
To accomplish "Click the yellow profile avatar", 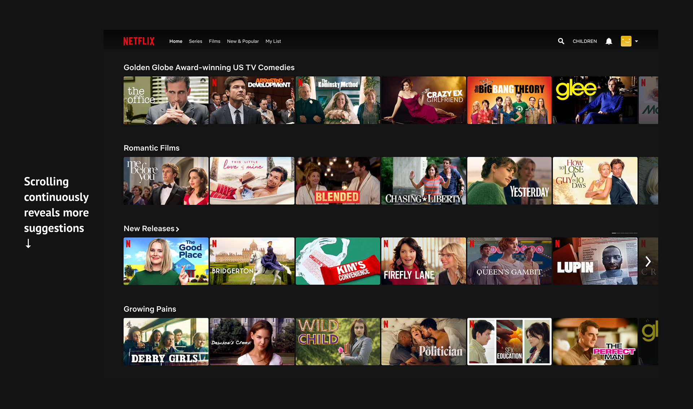I will (x=626, y=41).
